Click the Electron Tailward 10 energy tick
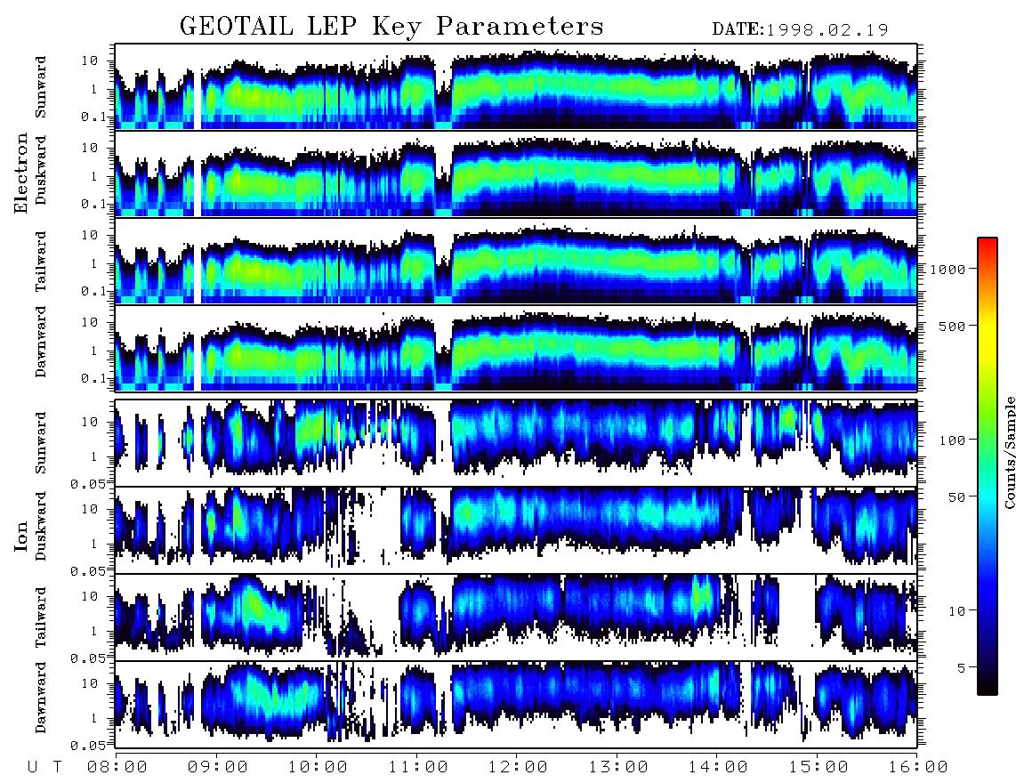1016x783 pixels. pyautogui.click(x=90, y=235)
